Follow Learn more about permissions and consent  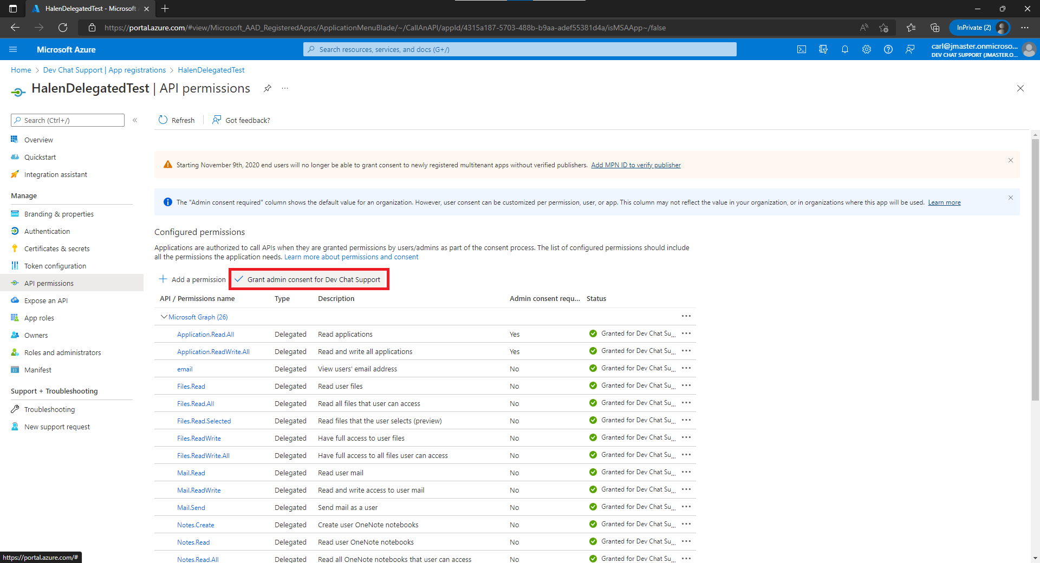click(x=351, y=257)
